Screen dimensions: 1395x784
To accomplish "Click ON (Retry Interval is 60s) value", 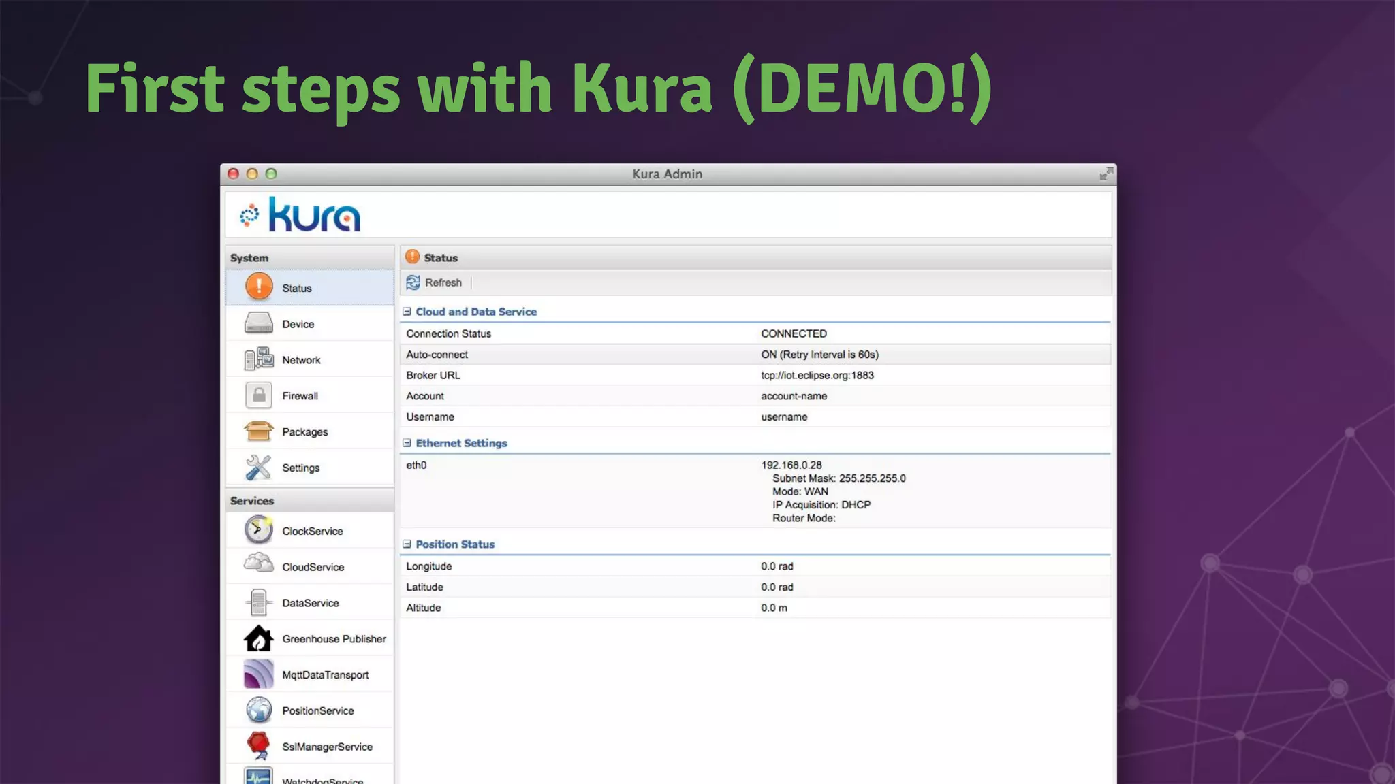I will coord(819,355).
